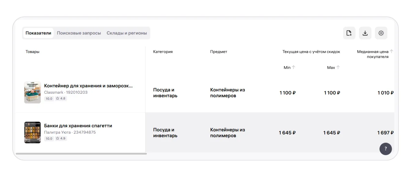Screen dimensions: 411x177
Task: Click the Категория column header
Action: tap(163, 52)
